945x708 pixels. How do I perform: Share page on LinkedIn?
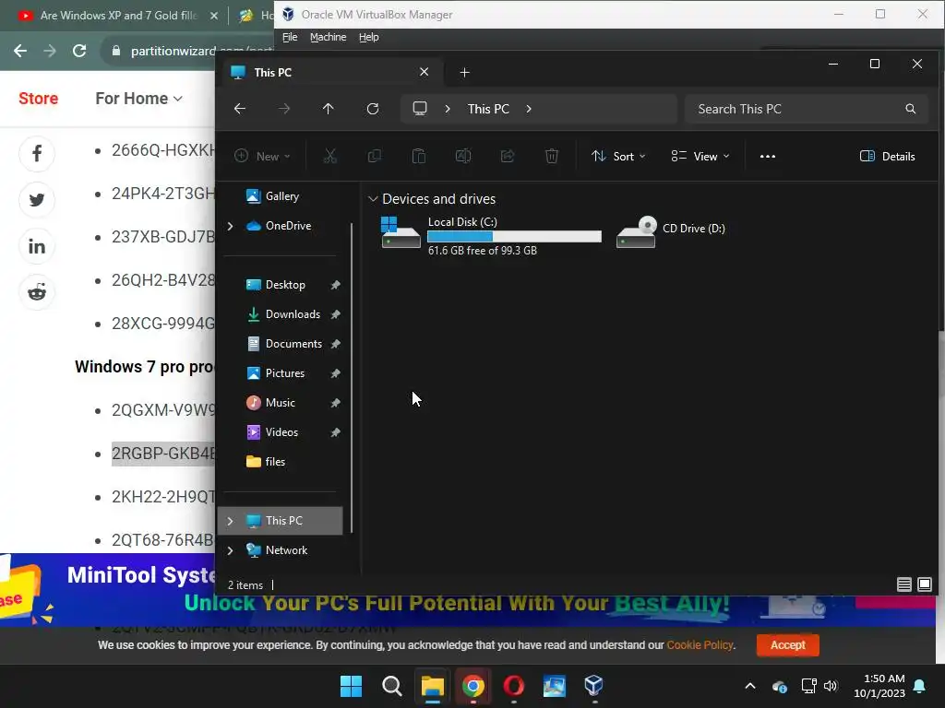[x=37, y=246]
